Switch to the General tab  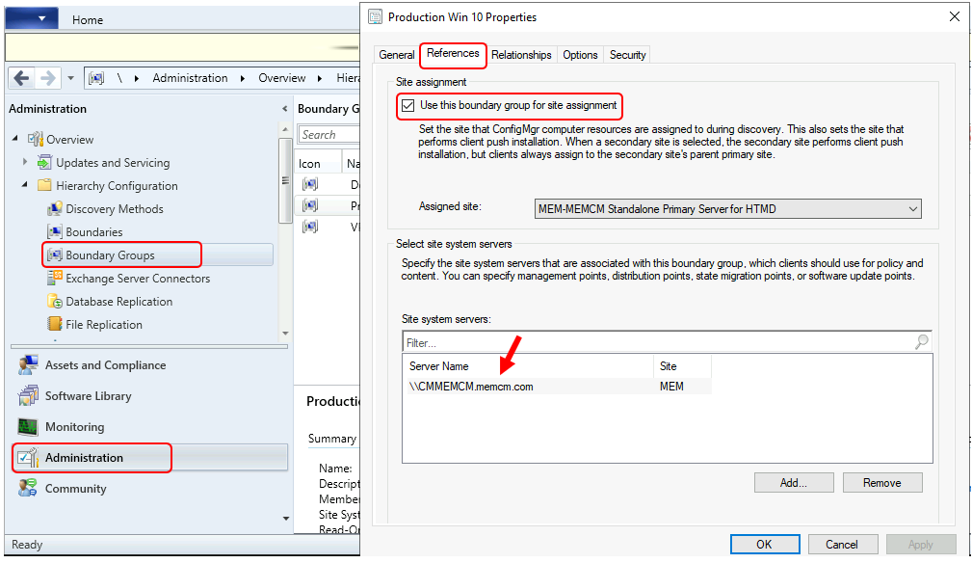pos(397,55)
